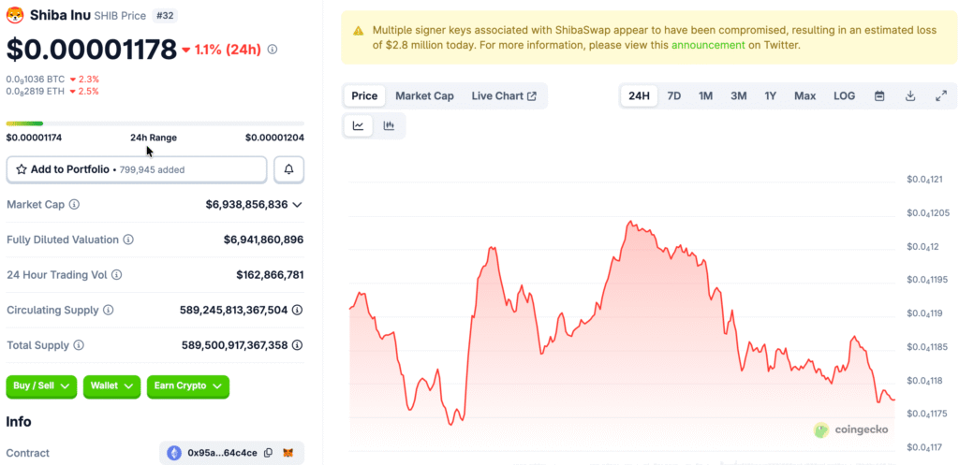Viewport: 959px width, 465px height.
Task: Click info icon after circulating supply value
Action: [297, 311]
